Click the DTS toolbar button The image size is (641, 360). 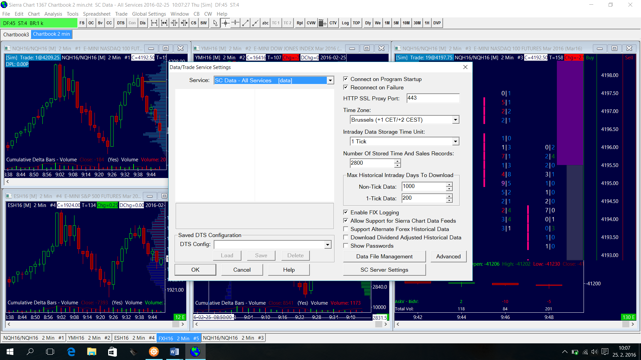(121, 23)
